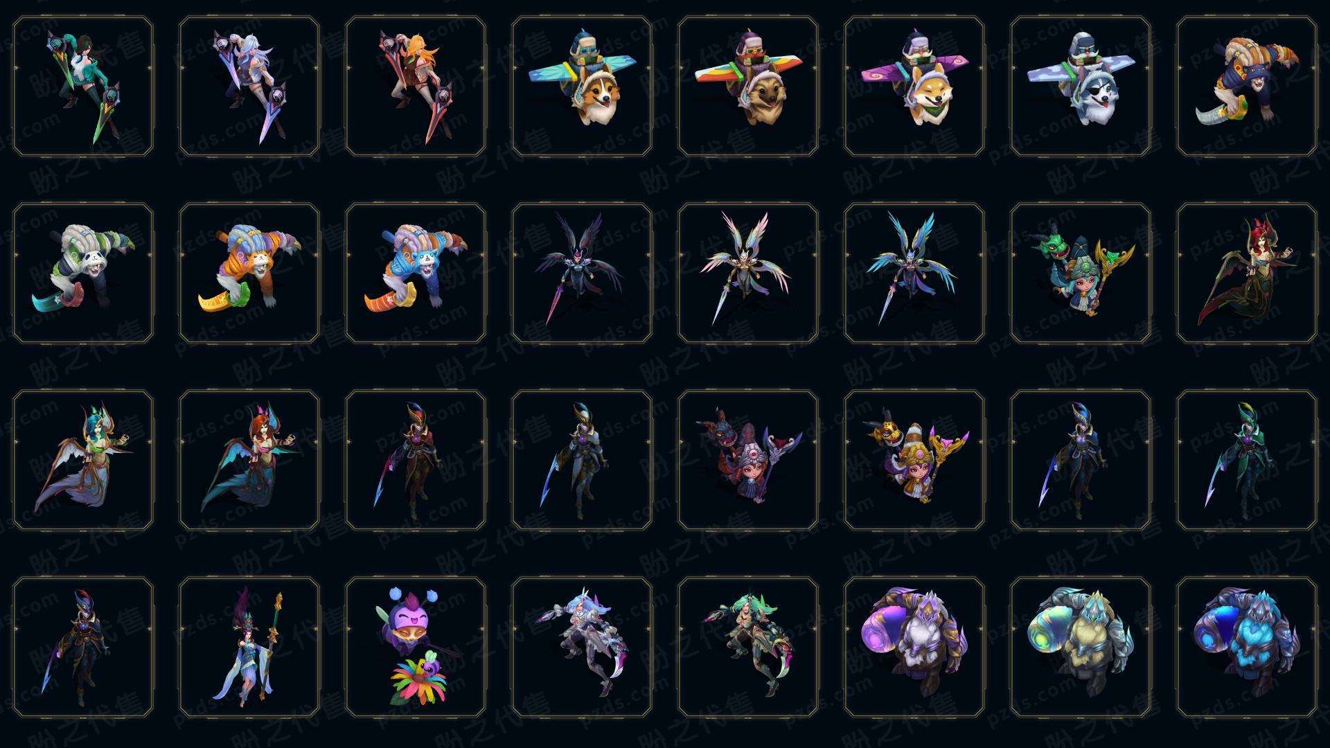Open the teal-gowned lady holding a staff
The image size is (1330, 748).
point(249,647)
